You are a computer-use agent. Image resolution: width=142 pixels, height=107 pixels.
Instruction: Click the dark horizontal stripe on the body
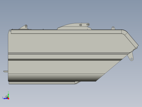(x=65, y=60)
